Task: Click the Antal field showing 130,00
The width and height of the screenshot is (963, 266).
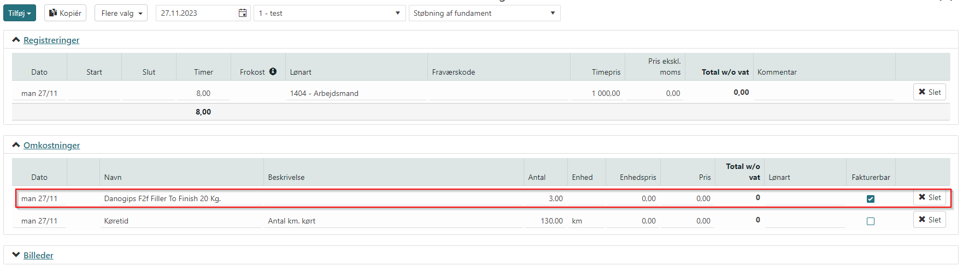Action: point(544,221)
